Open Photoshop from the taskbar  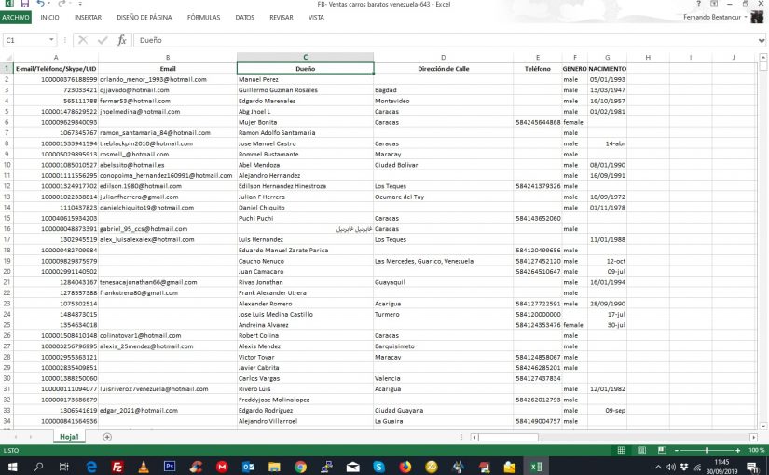coord(170,467)
